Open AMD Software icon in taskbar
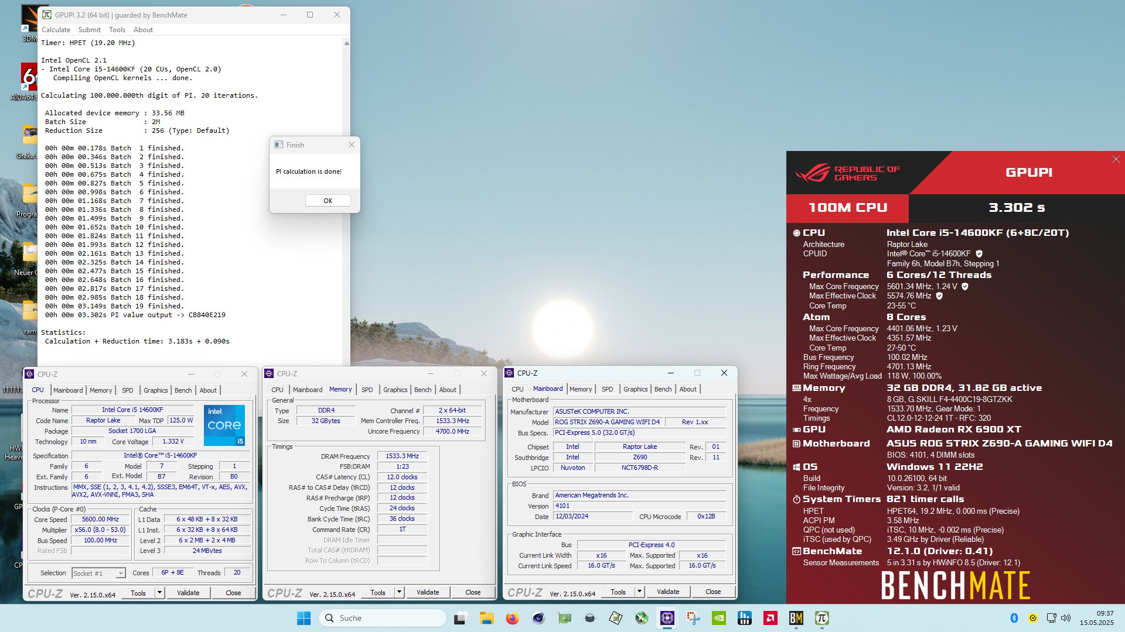This screenshot has width=1125, height=632. (771, 618)
